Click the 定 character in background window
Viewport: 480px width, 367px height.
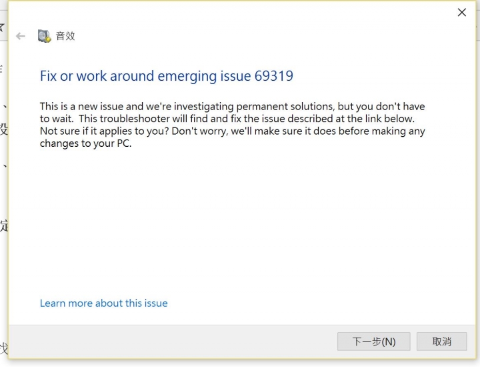(x=4, y=226)
